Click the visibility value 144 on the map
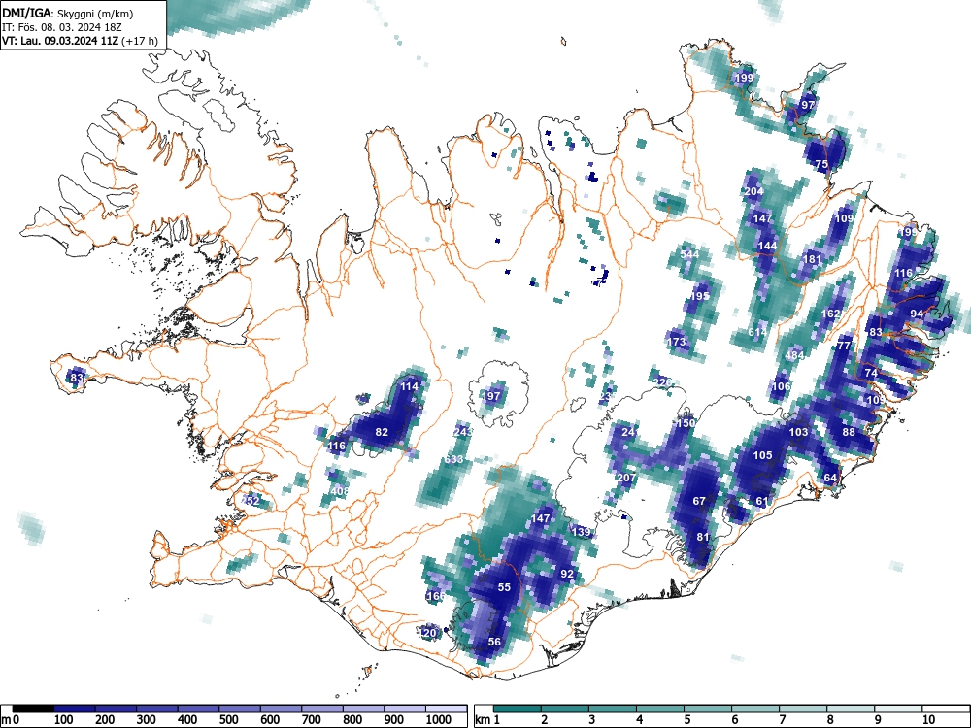The width and height of the screenshot is (971, 728). (x=767, y=246)
